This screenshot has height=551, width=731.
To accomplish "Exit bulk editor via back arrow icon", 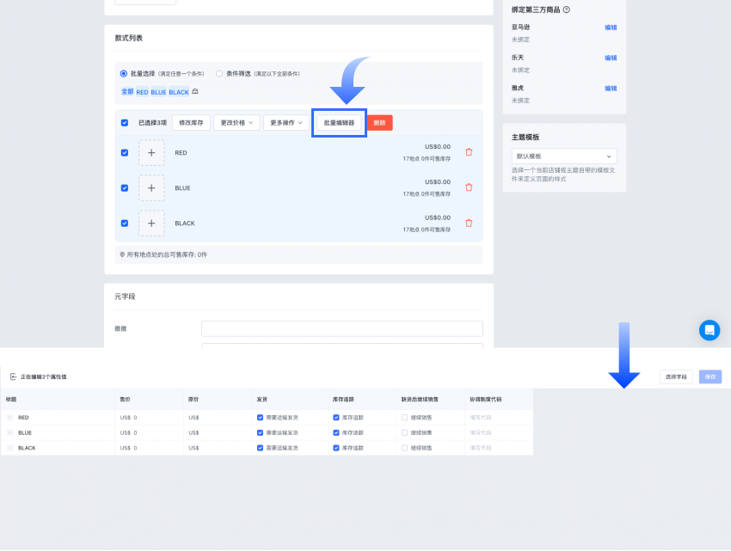I will click(x=13, y=377).
